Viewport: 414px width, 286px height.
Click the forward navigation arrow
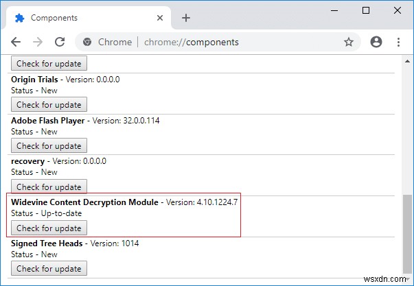[x=38, y=42]
